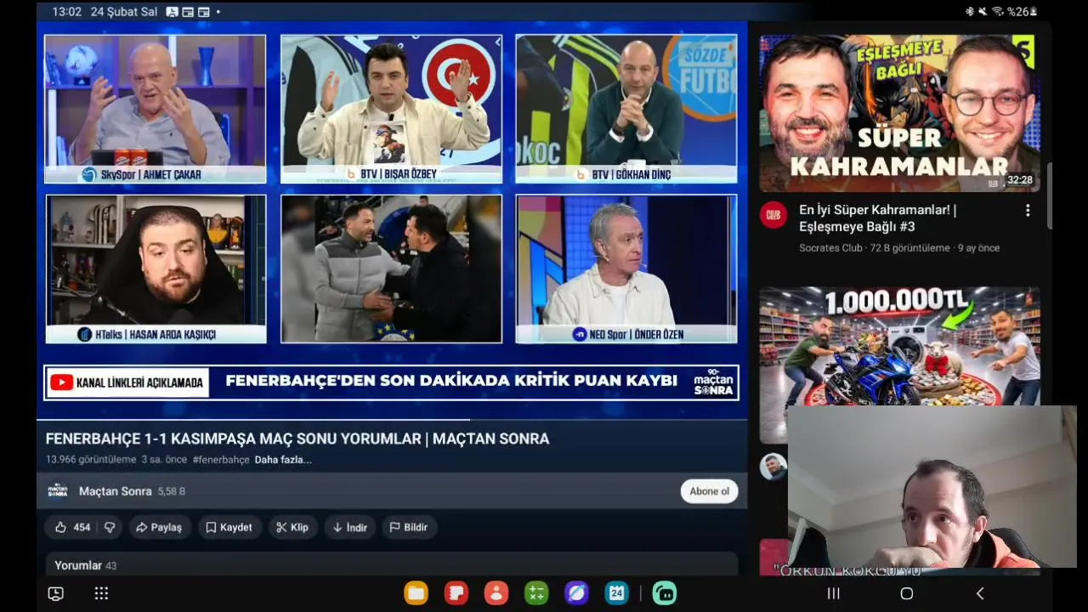
Task: Click the webcam overlay preview
Action: pyautogui.click(x=932, y=487)
